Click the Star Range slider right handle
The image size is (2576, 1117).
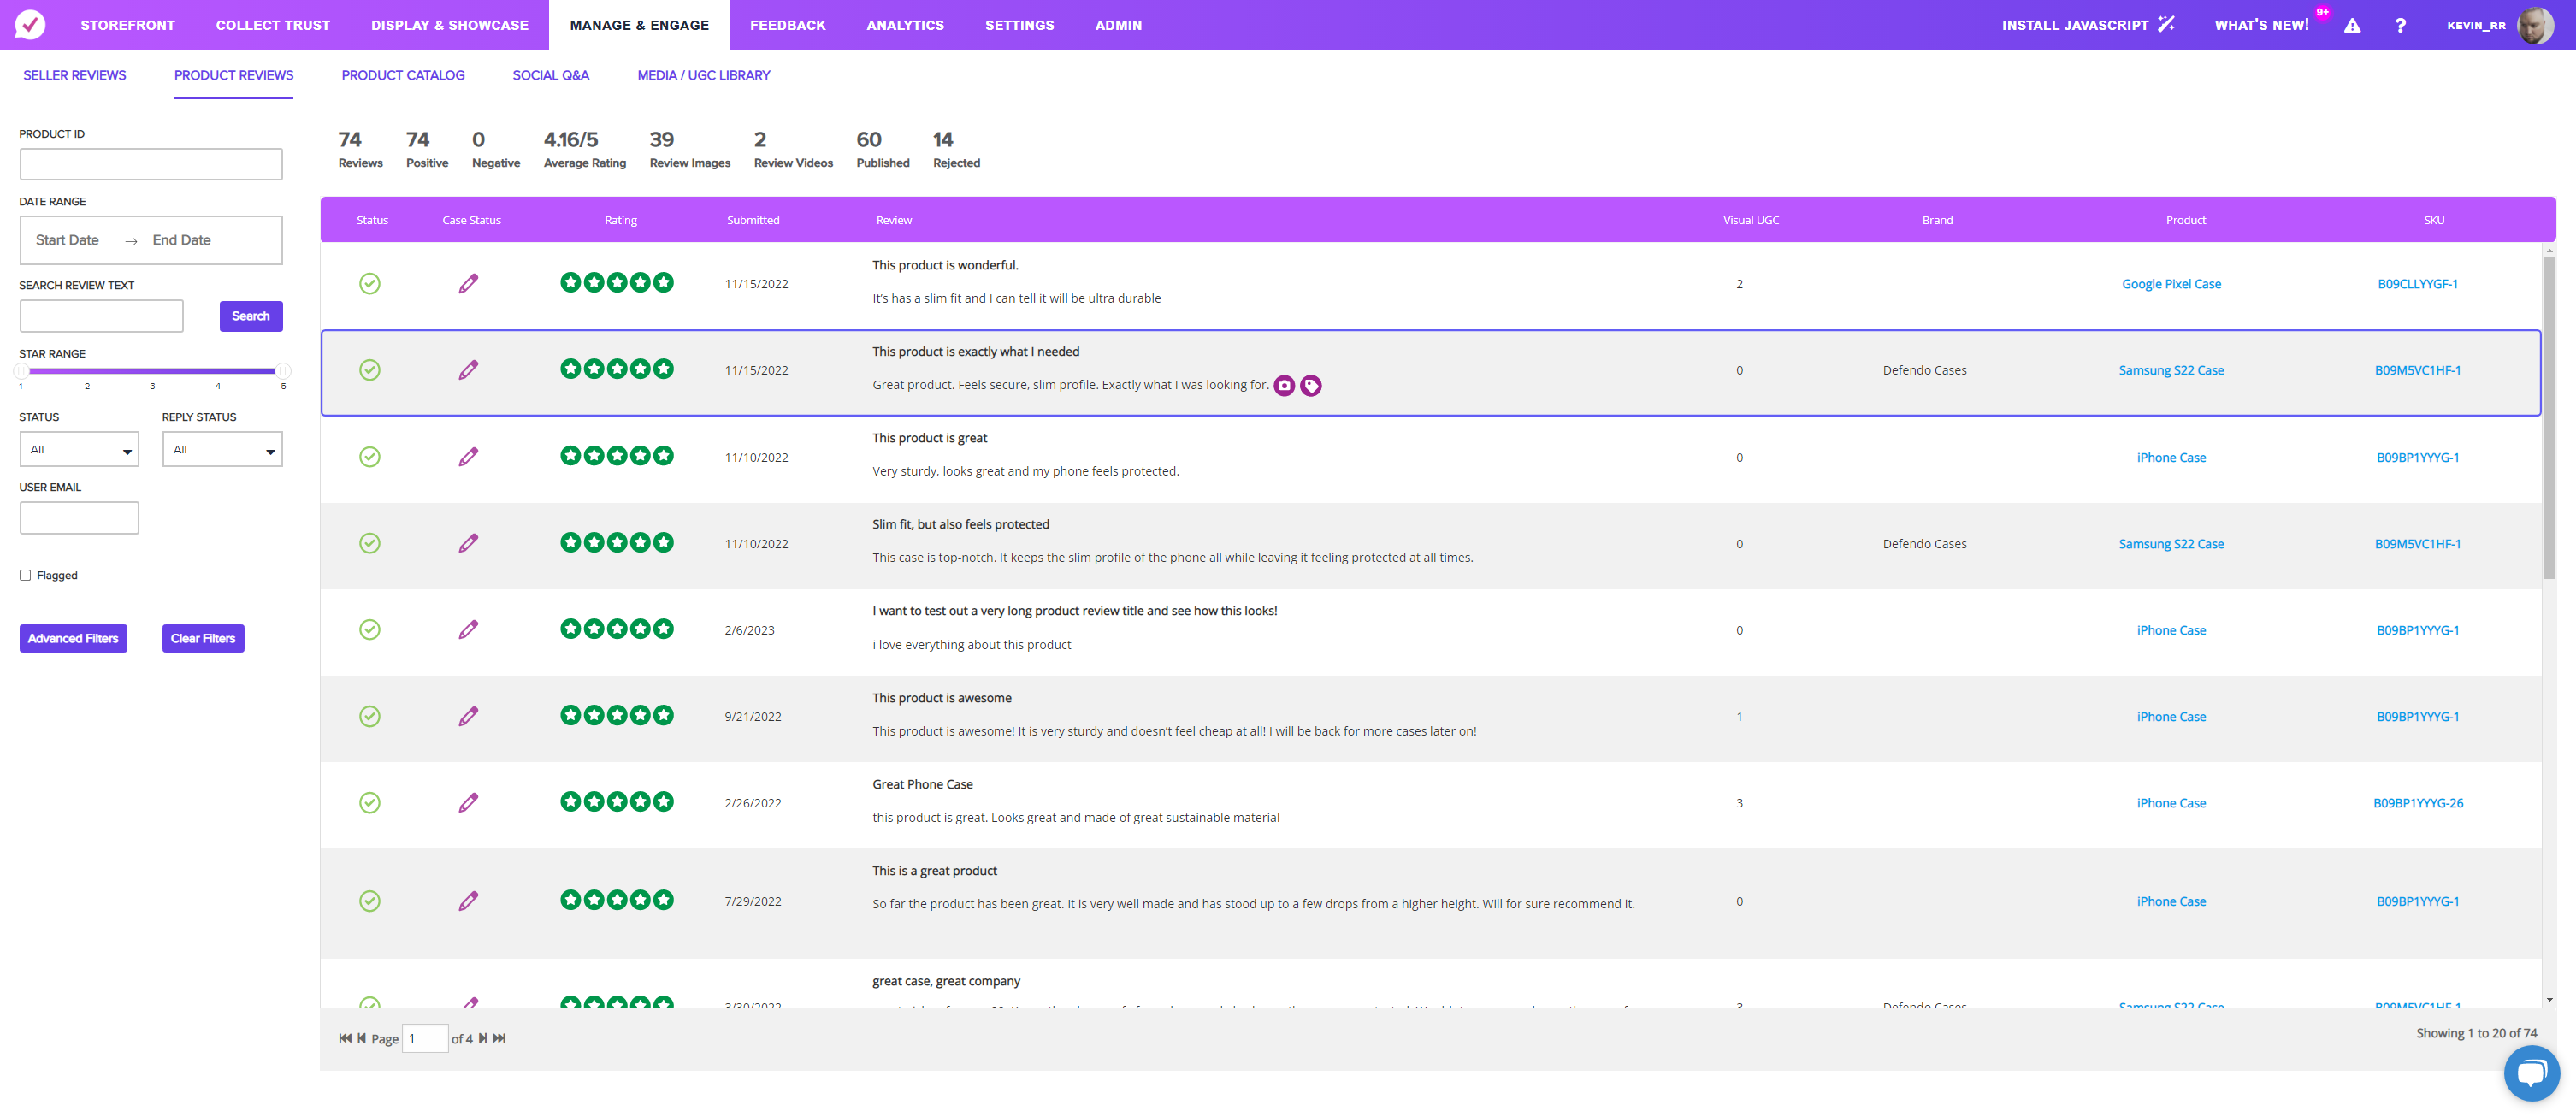coord(283,371)
